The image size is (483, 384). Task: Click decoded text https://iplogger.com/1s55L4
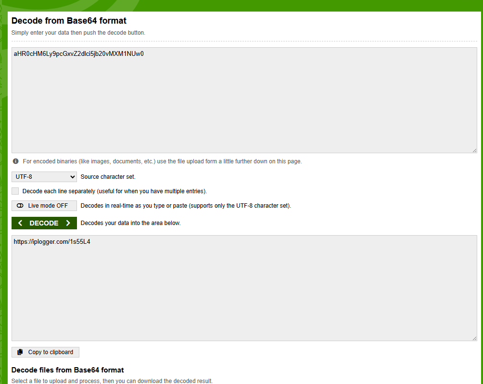point(52,242)
